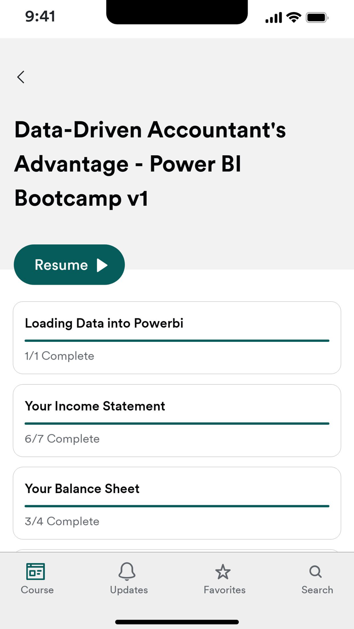This screenshot has width=354, height=629.
Task: Tap the Updates bell icon
Action: pyautogui.click(x=128, y=572)
